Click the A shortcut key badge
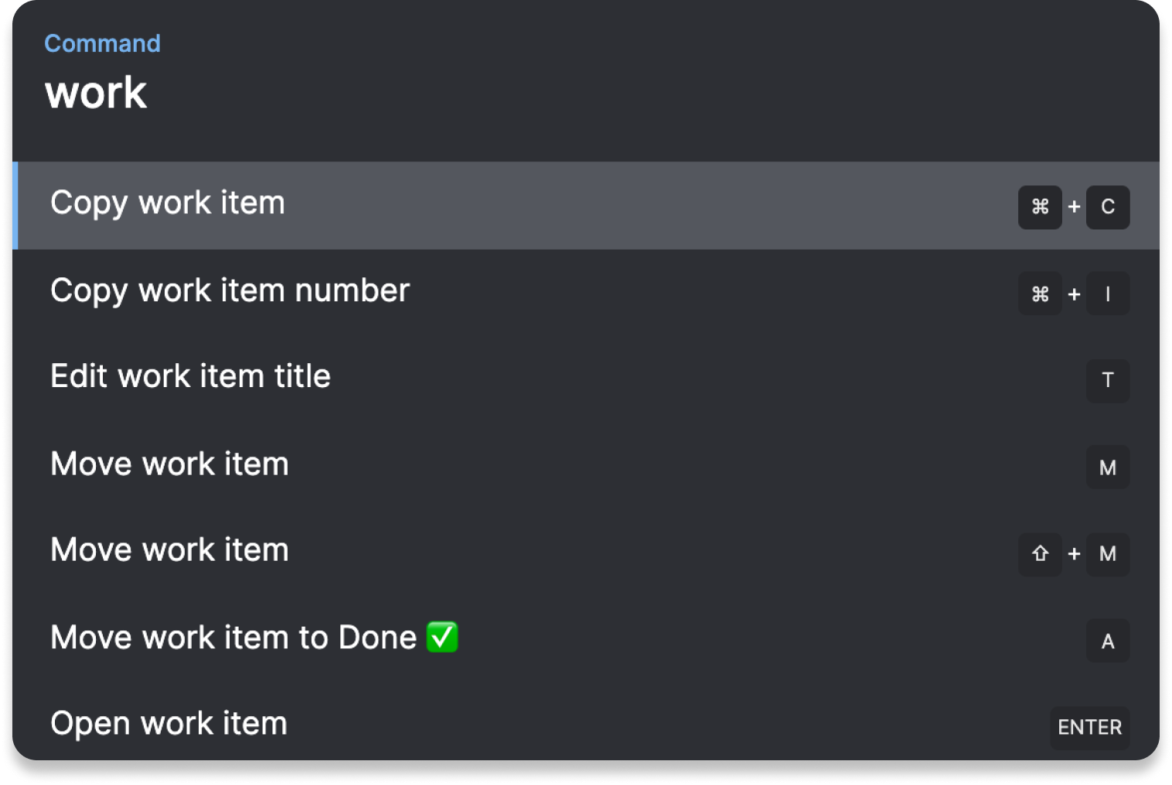Screen dimensions: 1172x785 coord(1108,641)
